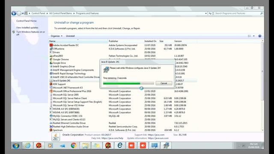The height and width of the screenshot is (154, 274).
Task: Select the Java 8 Update 241 row
Action: click(123, 80)
